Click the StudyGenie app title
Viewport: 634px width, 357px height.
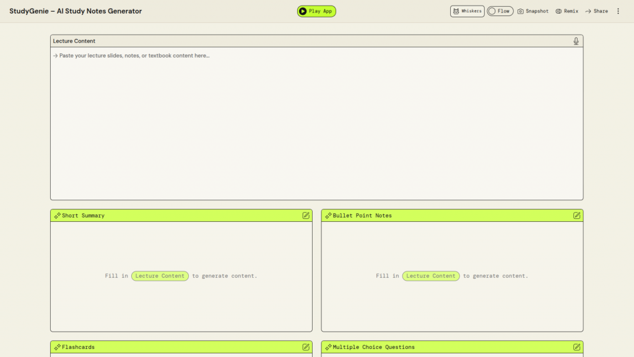(76, 11)
